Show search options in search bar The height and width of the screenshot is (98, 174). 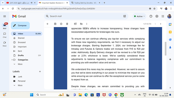tap(125, 16)
